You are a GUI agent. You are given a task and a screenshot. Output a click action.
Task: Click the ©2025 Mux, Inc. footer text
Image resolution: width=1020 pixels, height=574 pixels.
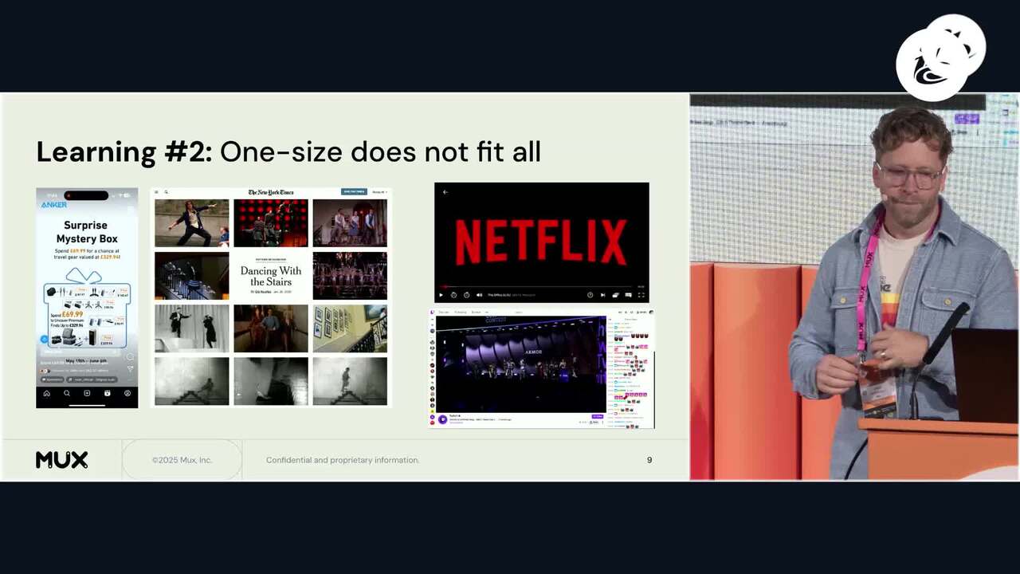182,460
